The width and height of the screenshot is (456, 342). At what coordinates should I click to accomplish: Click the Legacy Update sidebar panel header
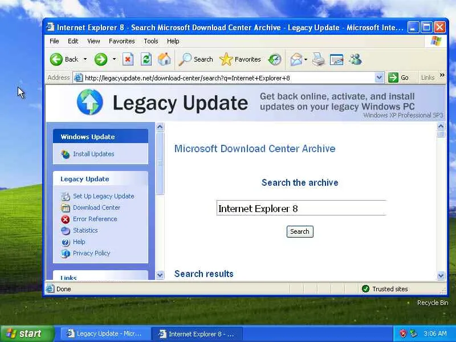[101, 178]
